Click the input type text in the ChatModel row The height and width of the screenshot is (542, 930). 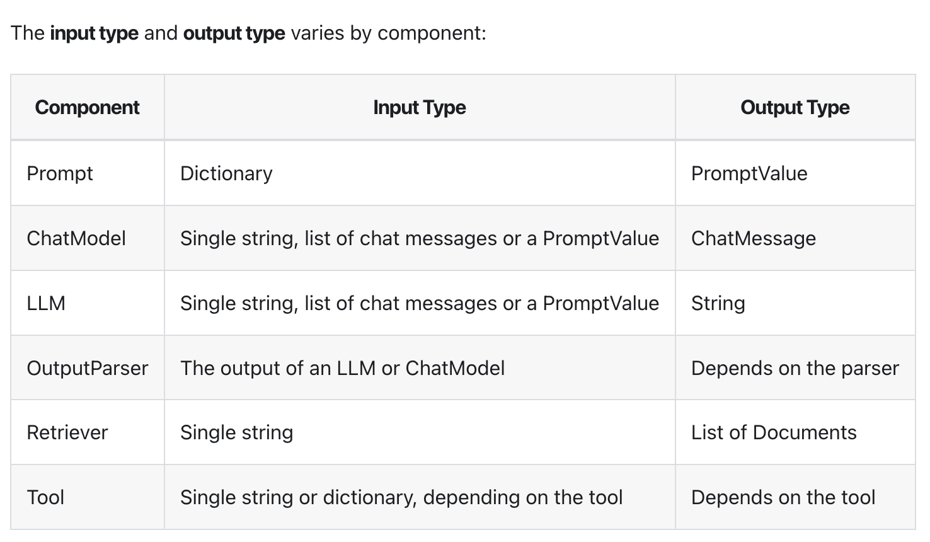[x=419, y=238]
